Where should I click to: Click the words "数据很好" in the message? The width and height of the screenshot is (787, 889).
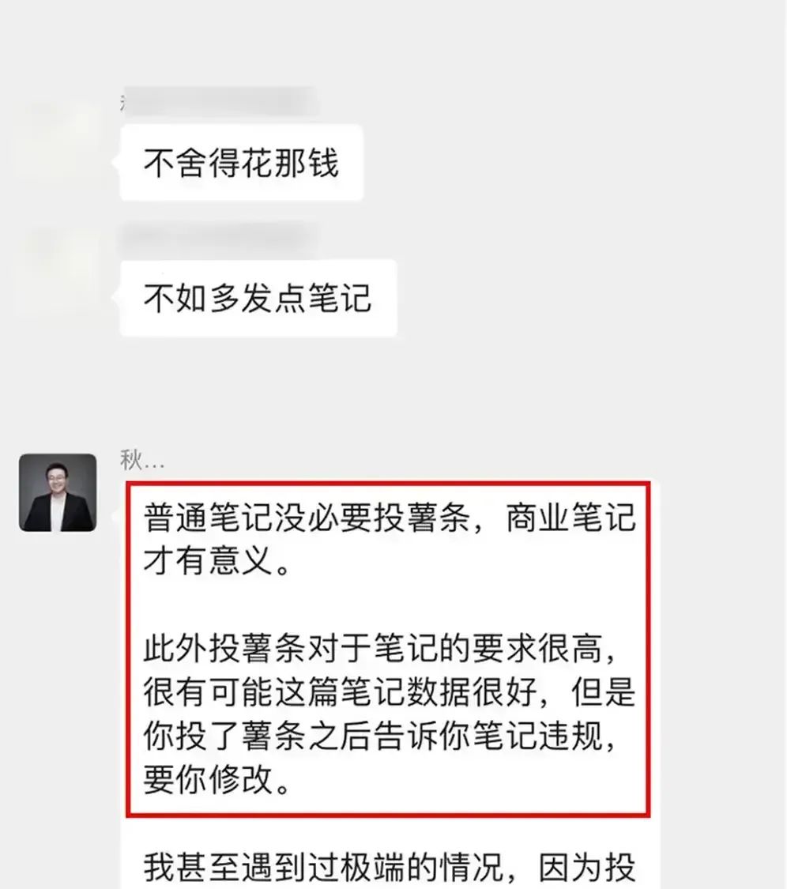[x=471, y=691]
